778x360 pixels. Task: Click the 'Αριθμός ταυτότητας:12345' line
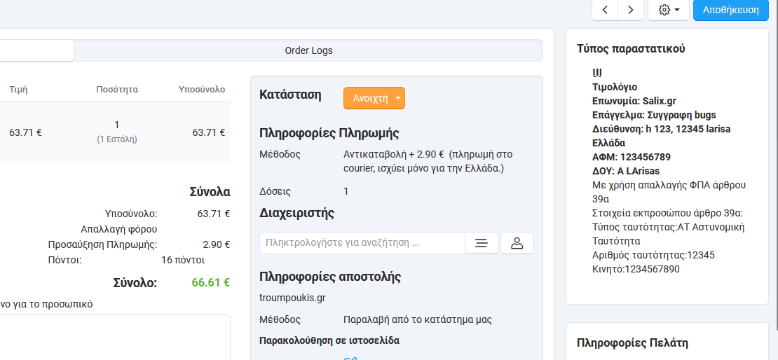point(653,256)
